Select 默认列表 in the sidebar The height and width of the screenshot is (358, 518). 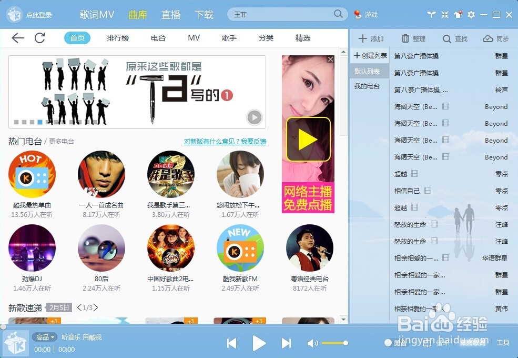tap(369, 71)
